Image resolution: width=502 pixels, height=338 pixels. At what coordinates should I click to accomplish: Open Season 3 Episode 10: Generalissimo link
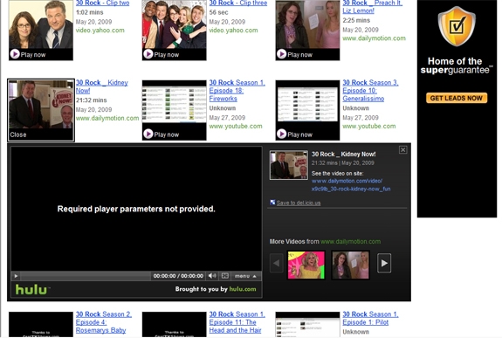[370, 91]
